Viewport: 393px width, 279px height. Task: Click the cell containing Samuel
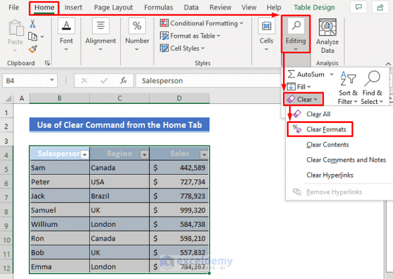pos(60,210)
